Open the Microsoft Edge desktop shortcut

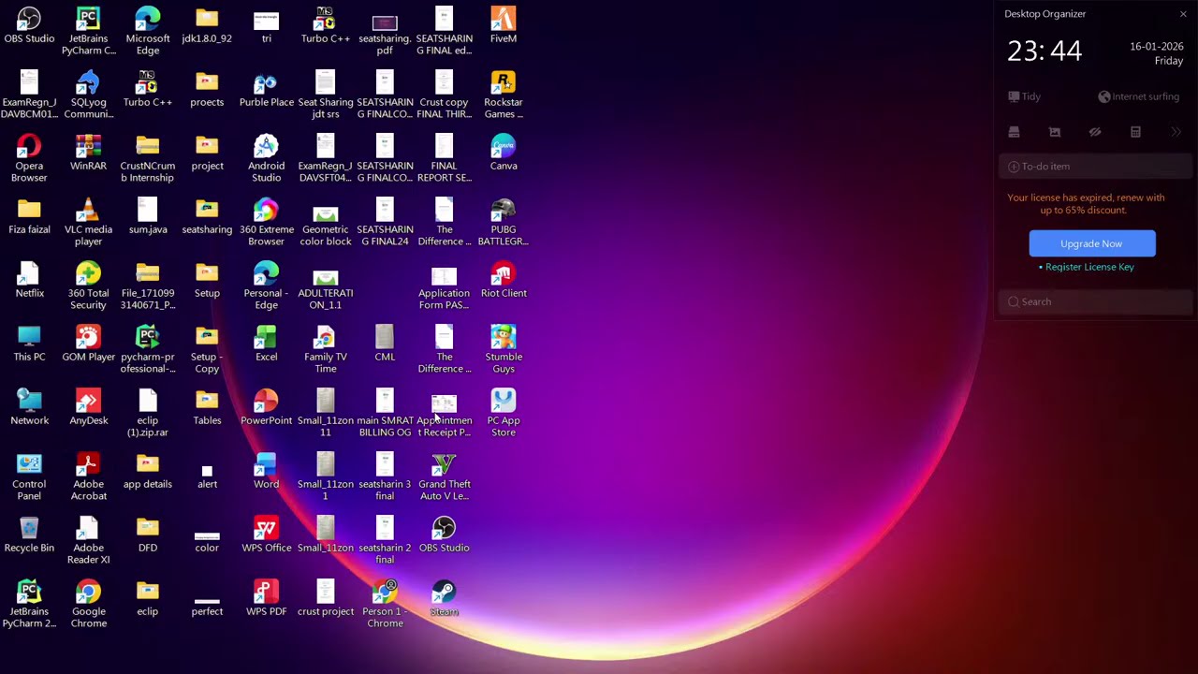click(148, 31)
